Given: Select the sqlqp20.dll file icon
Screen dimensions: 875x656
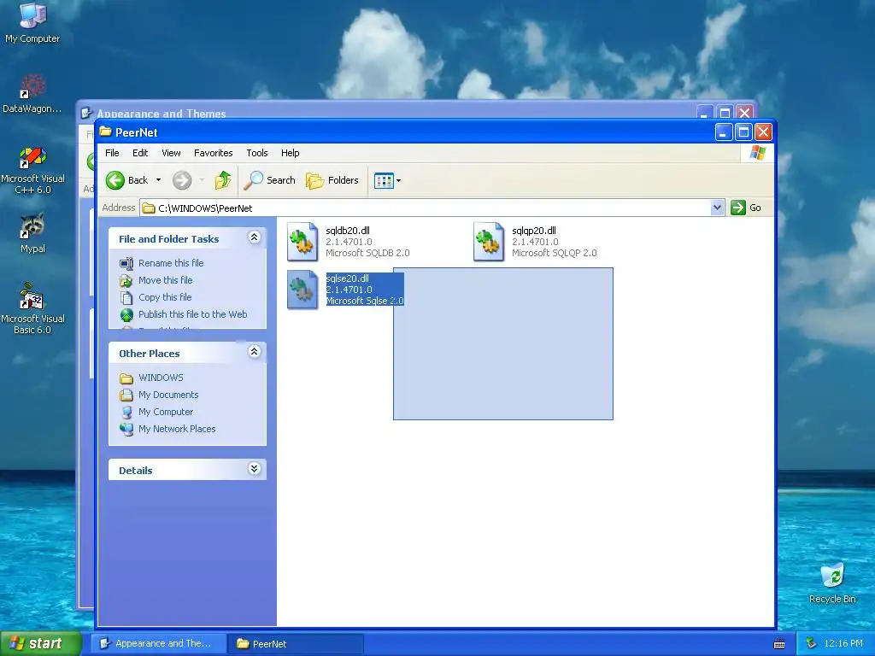Looking at the screenshot, I should tap(489, 242).
